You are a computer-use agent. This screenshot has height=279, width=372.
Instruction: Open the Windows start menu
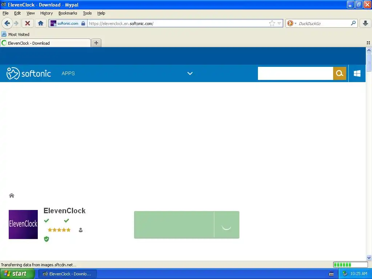point(17,274)
